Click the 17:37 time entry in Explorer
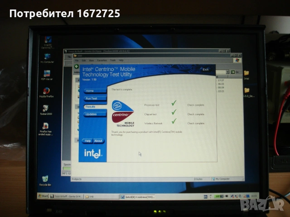290x217 pixels. (221, 80)
